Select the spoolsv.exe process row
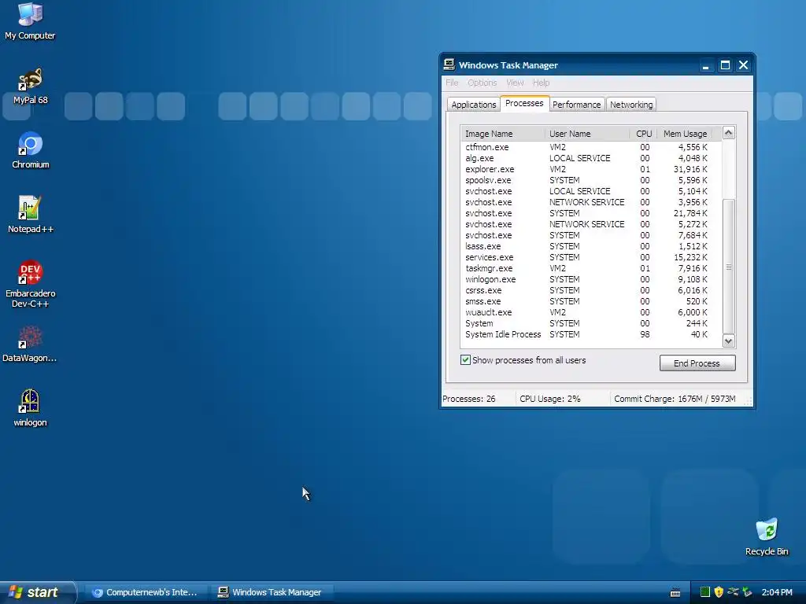806x604 pixels. click(591, 180)
